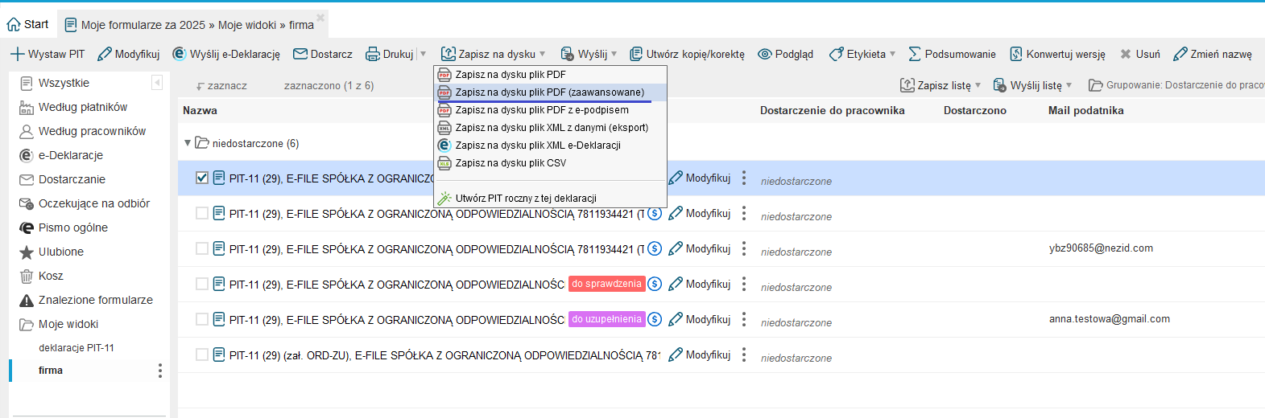This screenshot has height=418, width=1265.
Task: Click the Konwertuj wersję toolbar icon
Action: click(1016, 54)
